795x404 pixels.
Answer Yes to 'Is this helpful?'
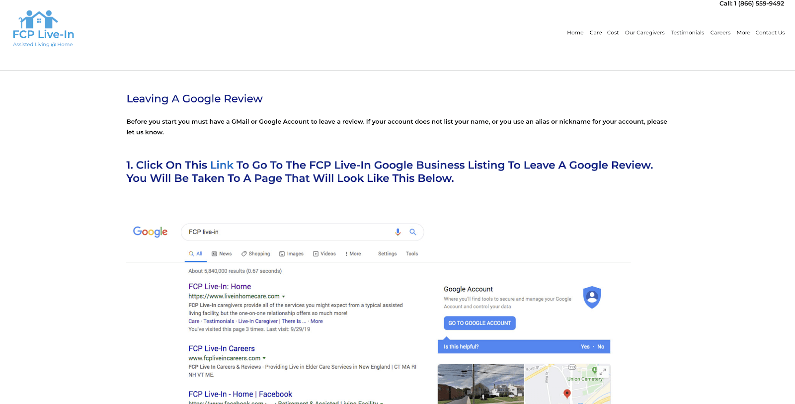(585, 347)
